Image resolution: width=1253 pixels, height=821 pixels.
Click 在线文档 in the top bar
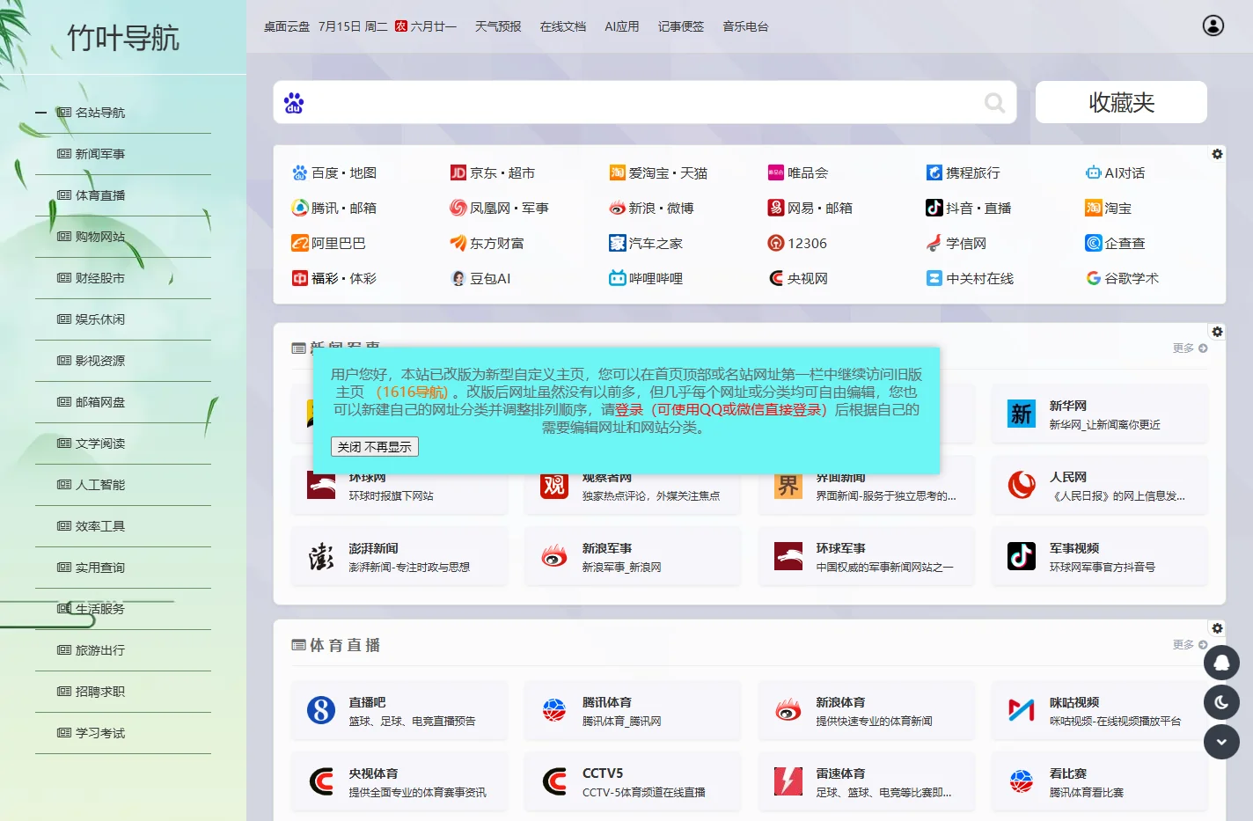tap(563, 26)
